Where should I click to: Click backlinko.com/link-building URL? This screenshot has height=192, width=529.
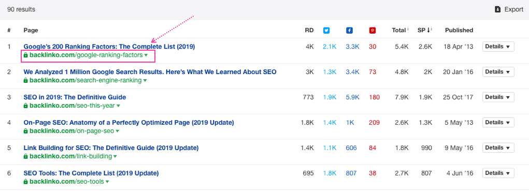click(x=71, y=156)
